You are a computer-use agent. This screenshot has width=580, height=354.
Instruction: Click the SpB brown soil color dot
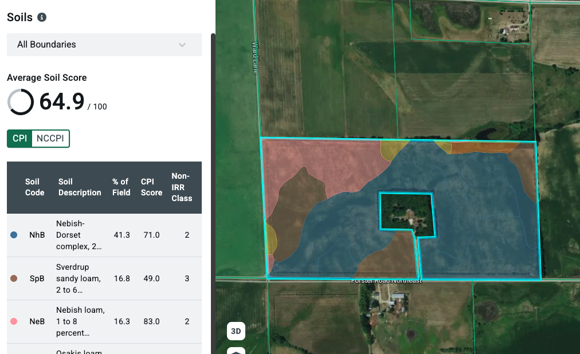(14, 278)
